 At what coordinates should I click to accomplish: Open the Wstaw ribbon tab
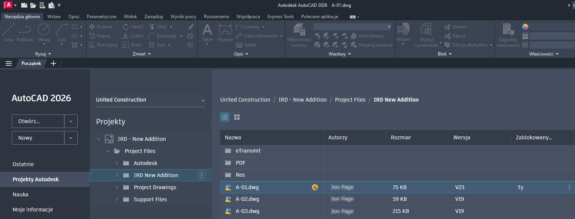[54, 17]
